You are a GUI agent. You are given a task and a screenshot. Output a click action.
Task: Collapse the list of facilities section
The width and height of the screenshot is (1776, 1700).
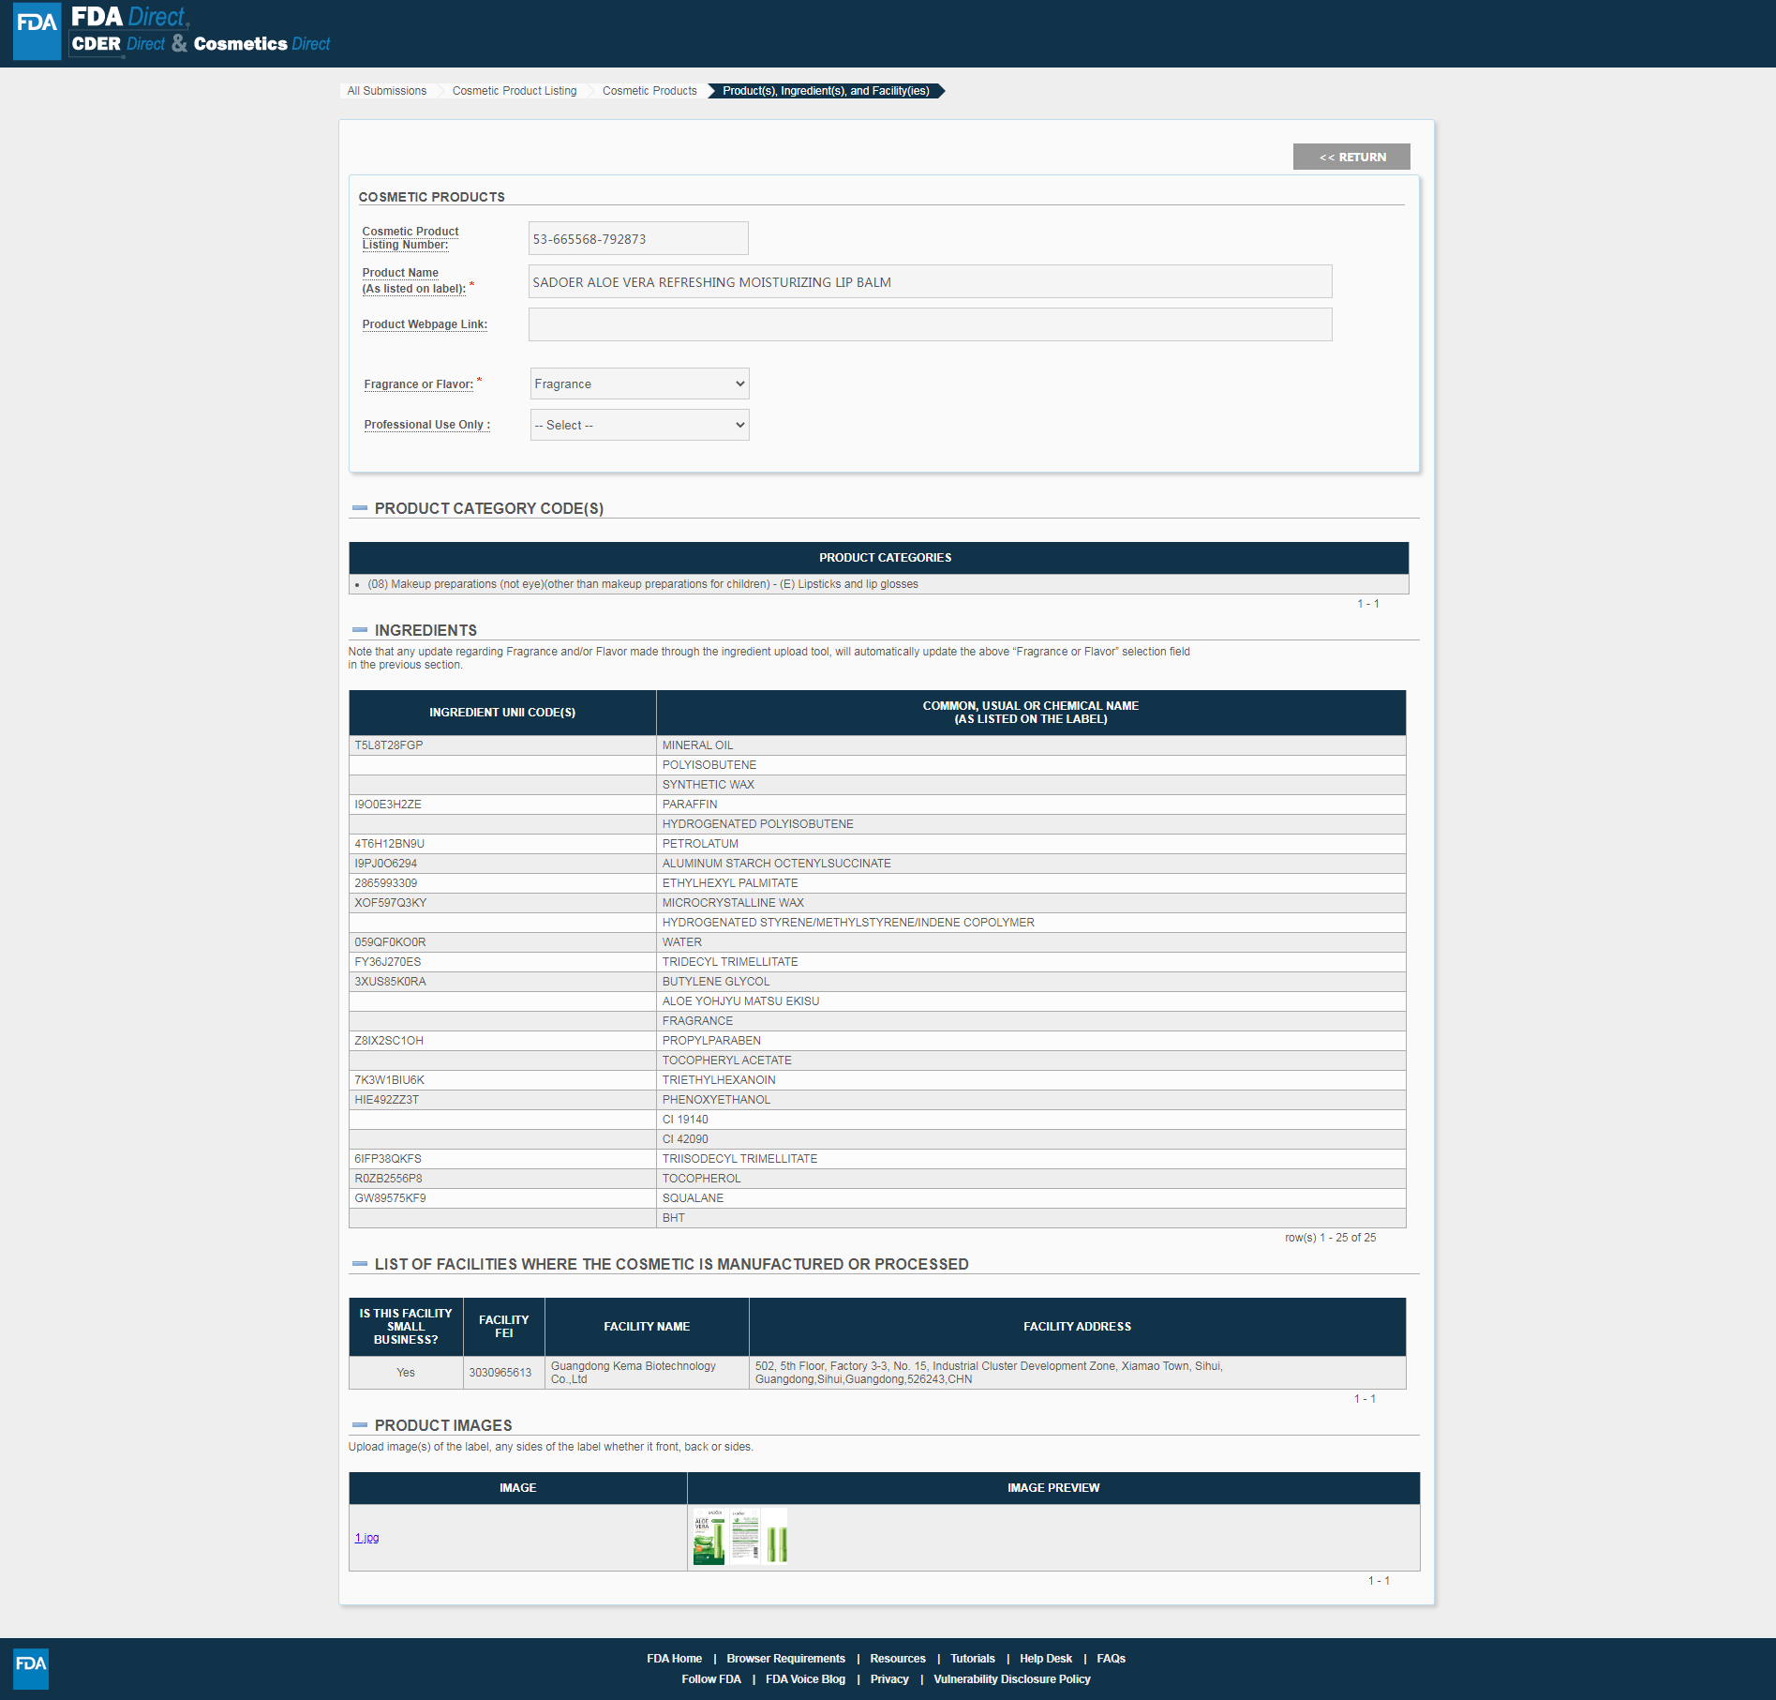[360, 1264]
